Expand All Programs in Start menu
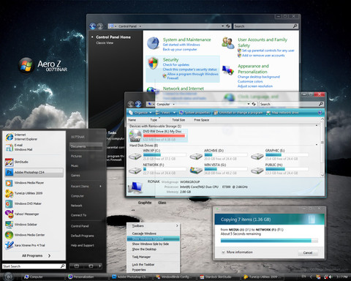 pyautogui.click(x=36, y=255)
